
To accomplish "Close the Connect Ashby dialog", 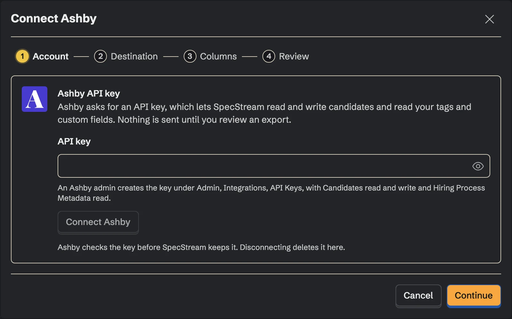I will [x=489, y=19].
